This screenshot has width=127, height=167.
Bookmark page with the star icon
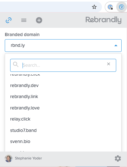[x=94, y=7]
